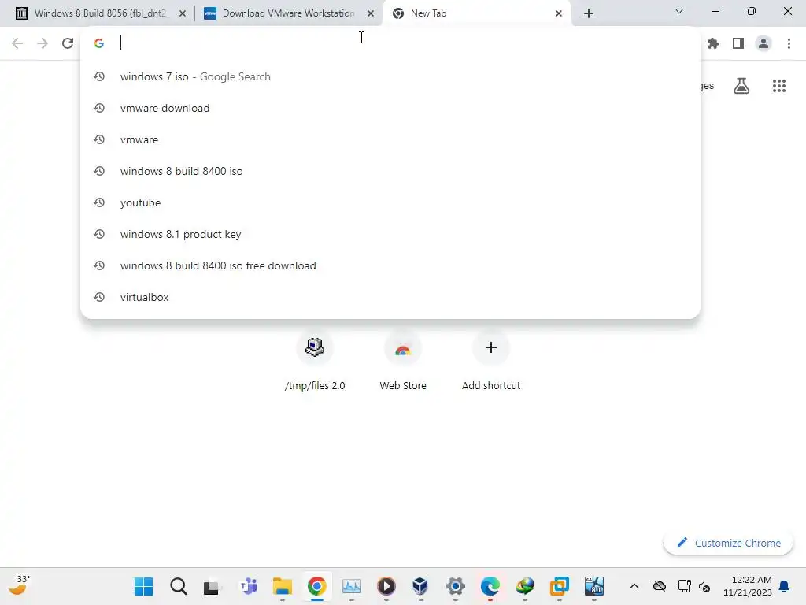Open the Chrome profile avatar
Image resolution: width=806 pixels, height=605 pixels.
[x=763, y=44]
